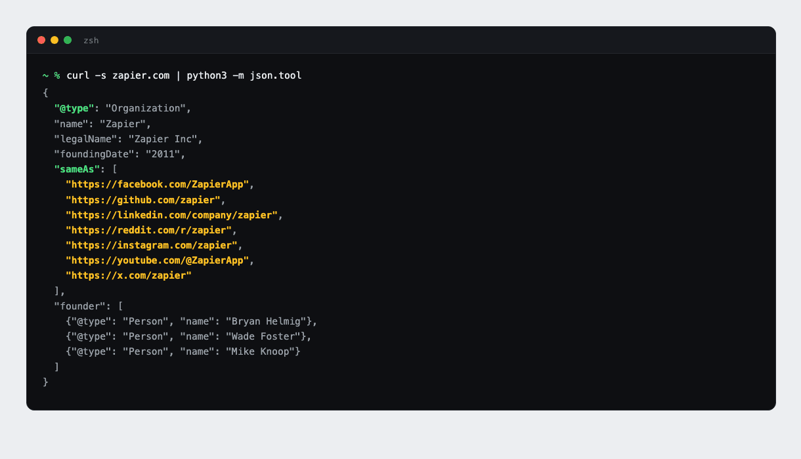
Task: Click the x.com/zapier URL
Action: coord(129,275)
